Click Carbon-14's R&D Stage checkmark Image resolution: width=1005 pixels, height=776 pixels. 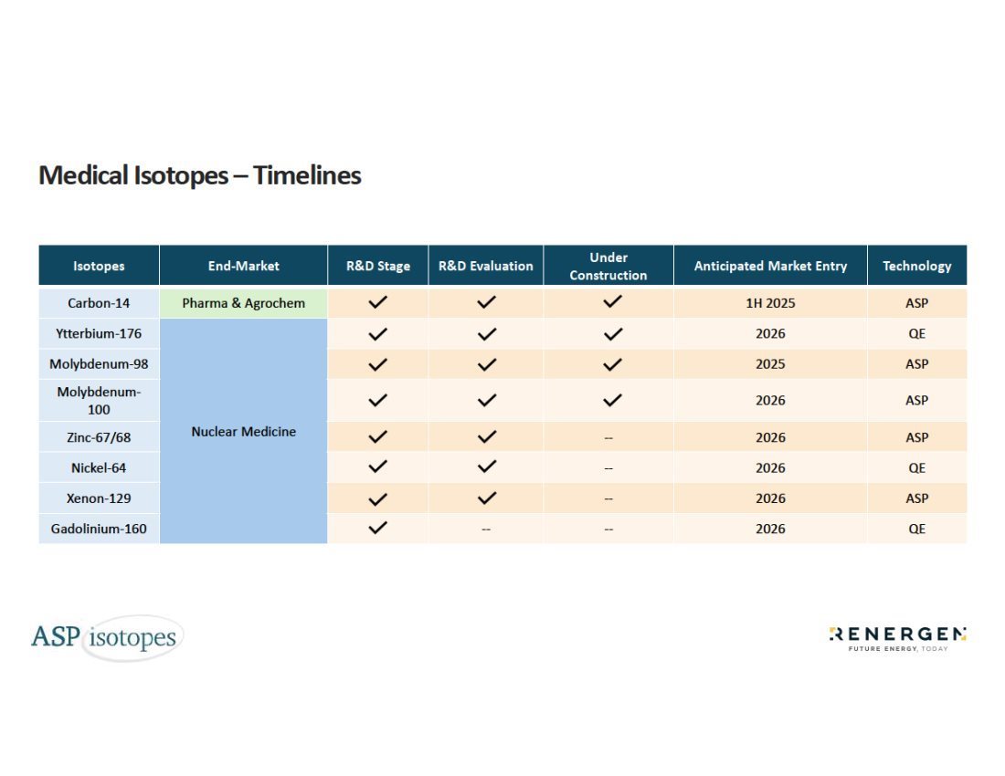[x=378, y=303]
